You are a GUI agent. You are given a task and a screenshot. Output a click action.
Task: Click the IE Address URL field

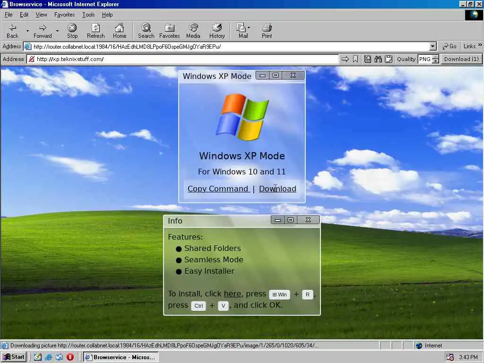click(x=231, y=47)
